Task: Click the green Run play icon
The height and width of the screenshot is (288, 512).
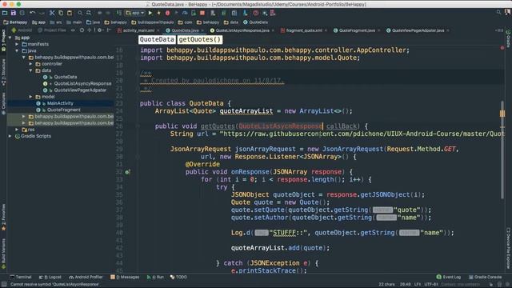Action: pyautogui.click(x=150, y=13)
